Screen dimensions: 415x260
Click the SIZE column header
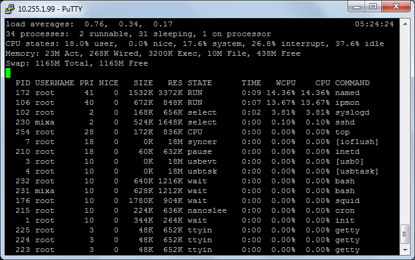143,83
